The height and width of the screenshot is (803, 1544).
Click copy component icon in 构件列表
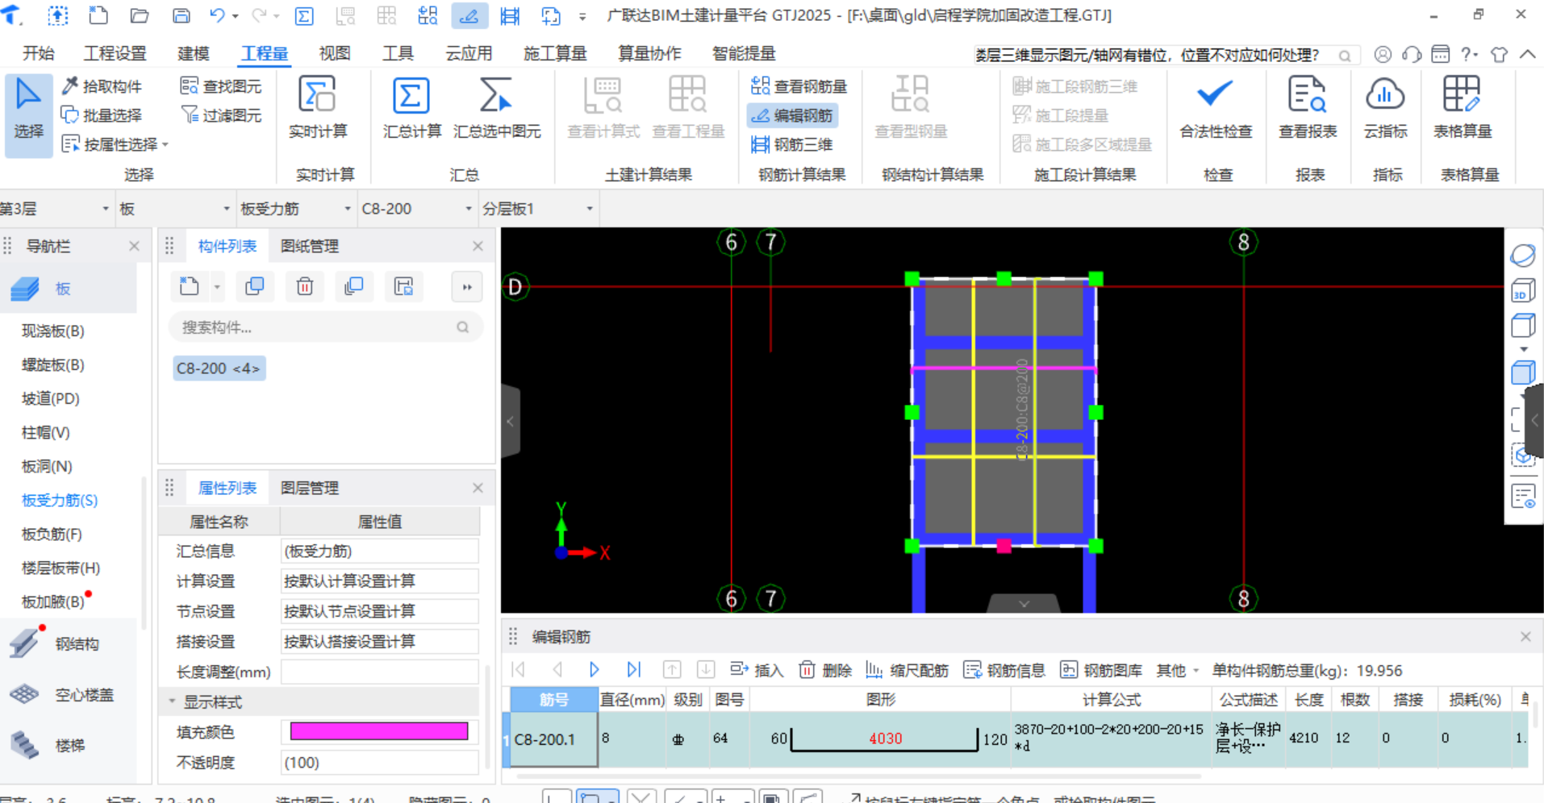click(254, 286)
